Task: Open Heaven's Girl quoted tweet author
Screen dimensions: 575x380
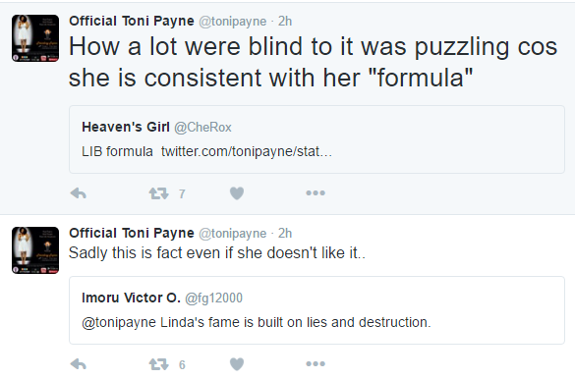Action: click(x=126, y=127)
